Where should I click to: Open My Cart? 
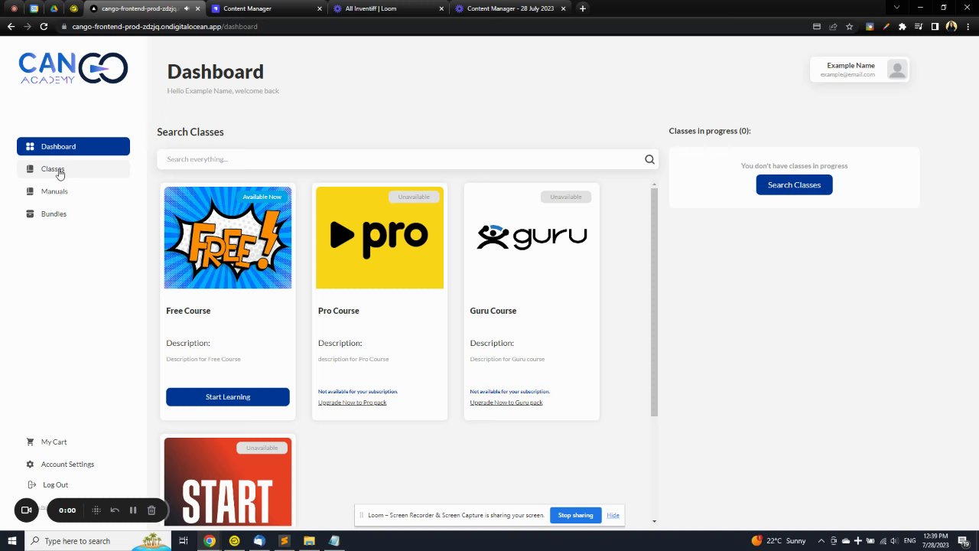click(54, 442)
